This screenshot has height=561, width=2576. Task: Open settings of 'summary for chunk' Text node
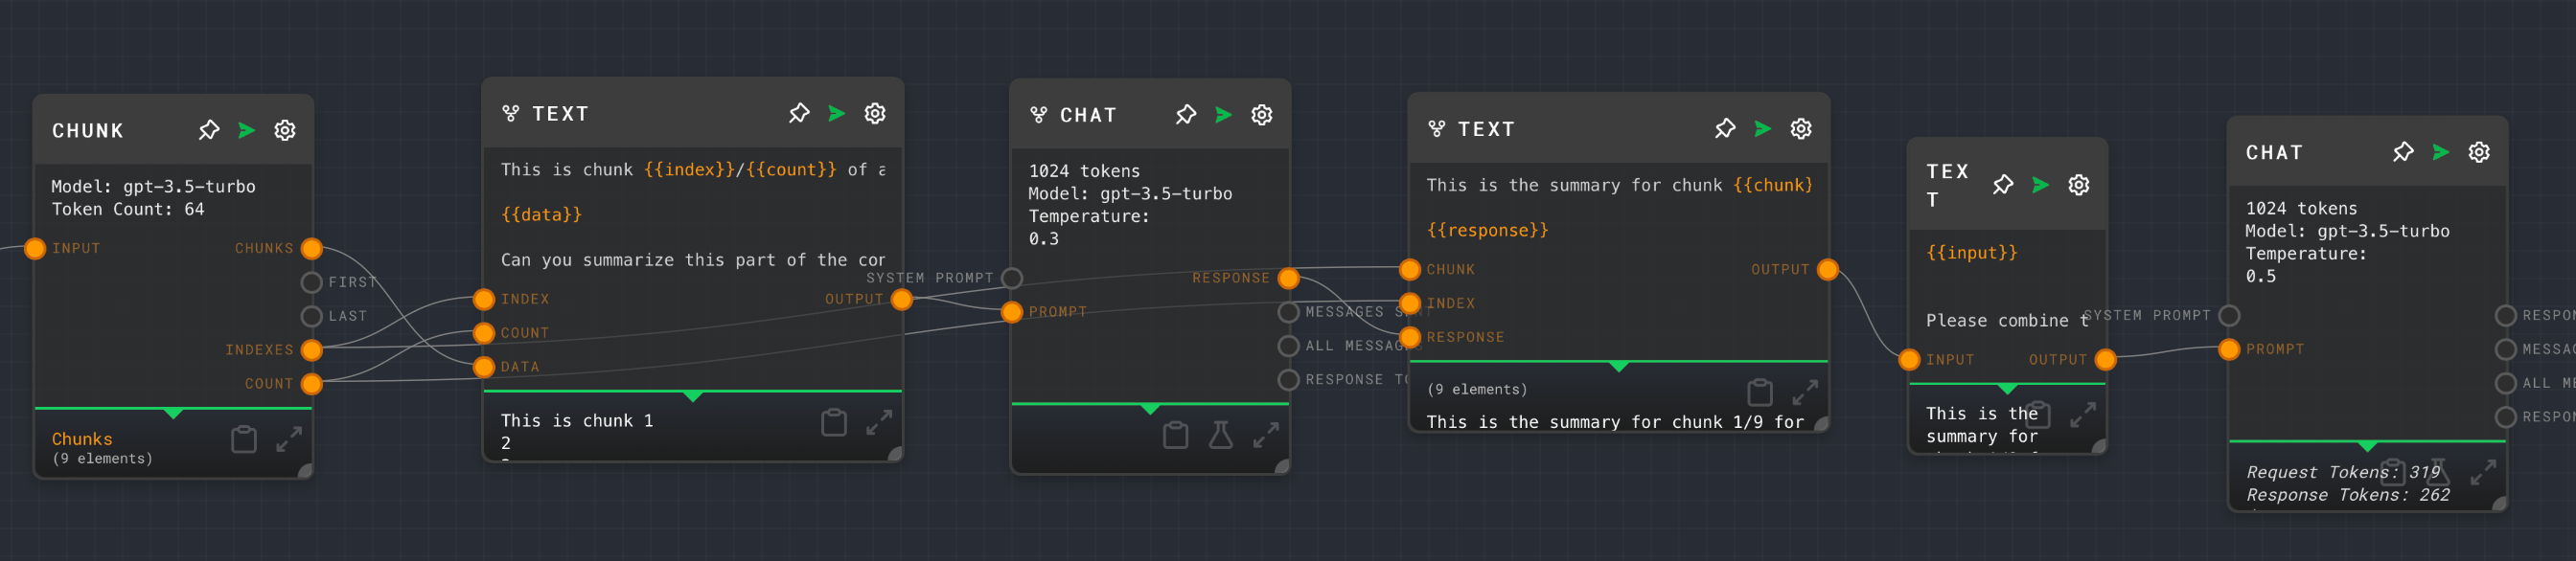[x=1801, y=129]
